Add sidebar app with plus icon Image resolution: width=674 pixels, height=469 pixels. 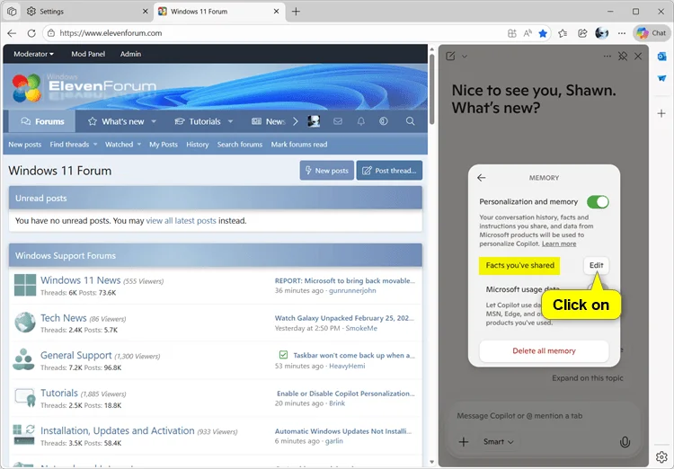(x=661, y=113)
